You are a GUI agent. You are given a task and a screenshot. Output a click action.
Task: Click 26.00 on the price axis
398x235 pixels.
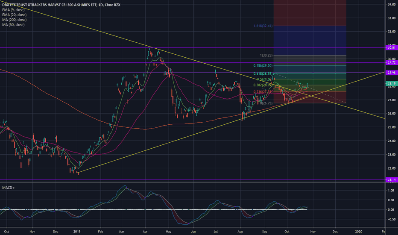392,114
